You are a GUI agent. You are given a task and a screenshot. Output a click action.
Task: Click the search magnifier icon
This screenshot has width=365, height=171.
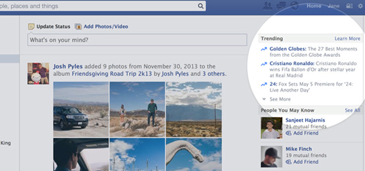(x=201, y=6)
